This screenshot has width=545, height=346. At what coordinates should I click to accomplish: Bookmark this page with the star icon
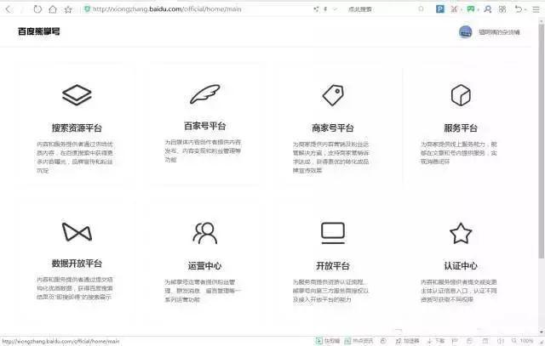point(68,9)
